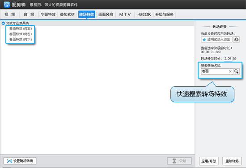246x168 pixels.
Task: Open the 画面风格 tab
Action: point(106,15)
